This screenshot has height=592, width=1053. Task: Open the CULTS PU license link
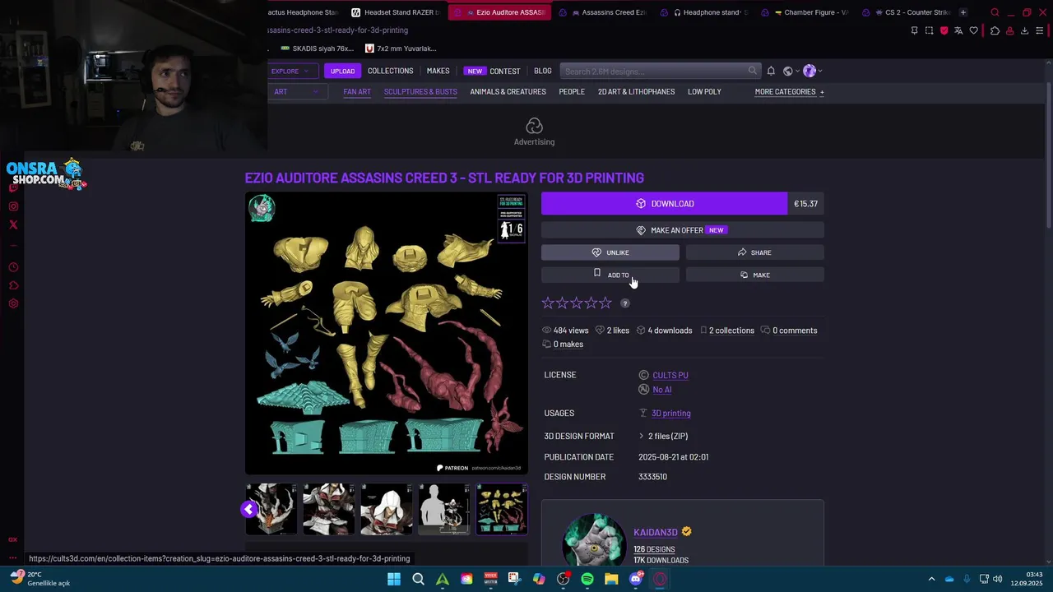coord(670,375)
